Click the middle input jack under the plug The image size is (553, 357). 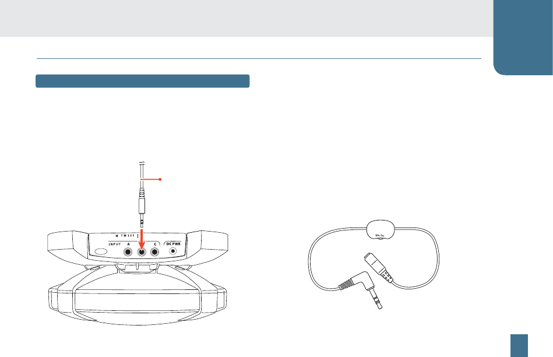pos(142,252)
